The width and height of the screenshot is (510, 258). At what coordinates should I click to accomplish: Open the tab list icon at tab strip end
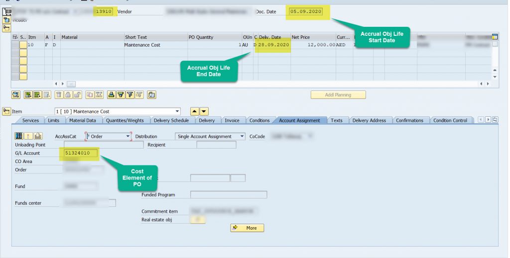[495, 120]
